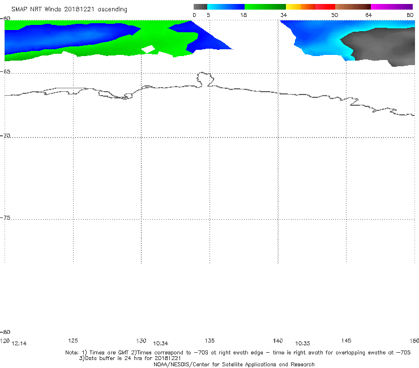Click the swath time '10:34'
The image size is (419, 368).
pos(161,344)
